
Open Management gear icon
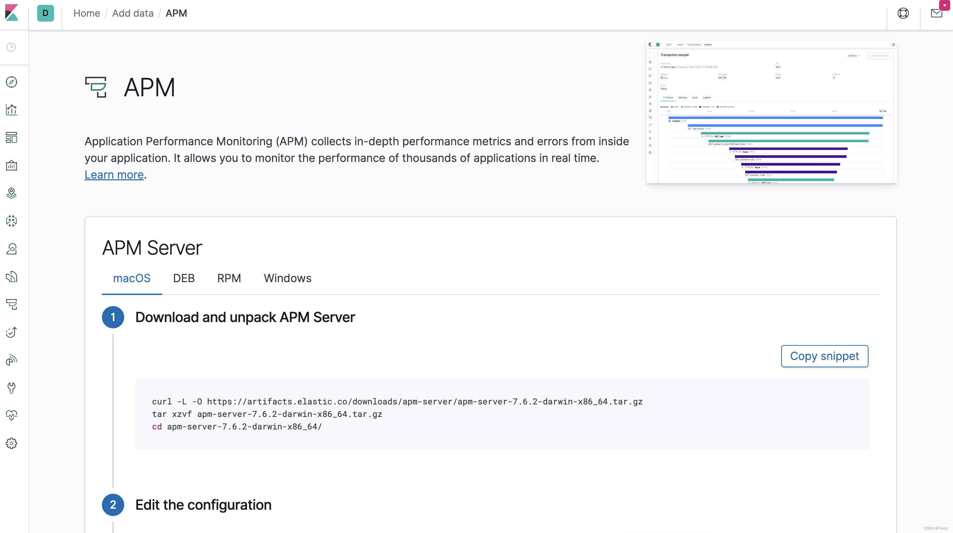11,443
